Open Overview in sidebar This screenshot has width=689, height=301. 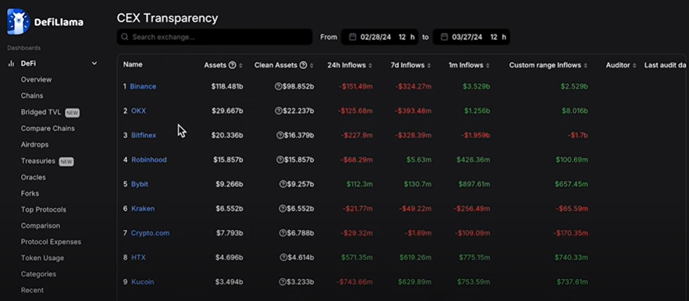point(36,80)
